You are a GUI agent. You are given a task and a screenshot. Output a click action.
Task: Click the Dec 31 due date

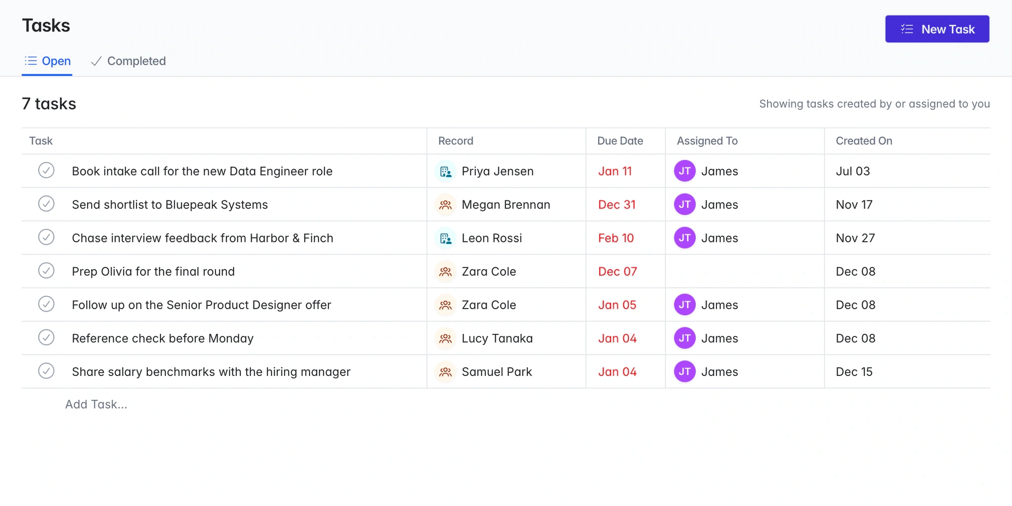pyautogui.click(x=617, y=205)
